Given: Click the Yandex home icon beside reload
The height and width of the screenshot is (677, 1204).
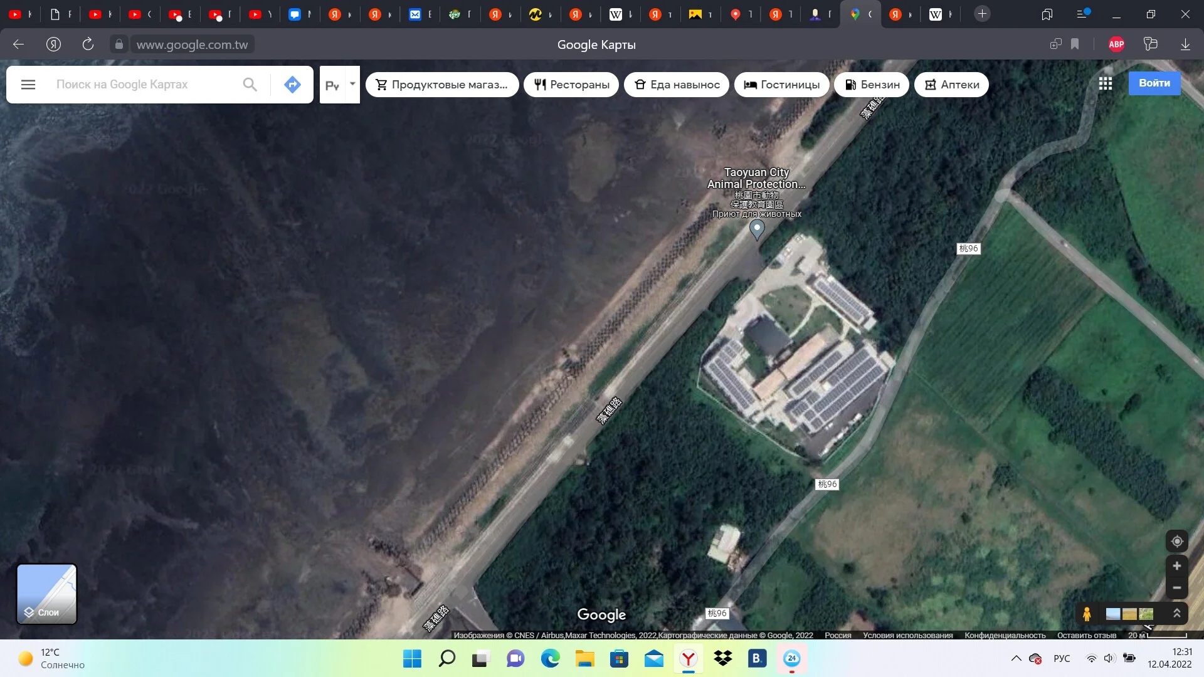Looking at the screenshot, I should pyautogui.click(x=53, y=45).
